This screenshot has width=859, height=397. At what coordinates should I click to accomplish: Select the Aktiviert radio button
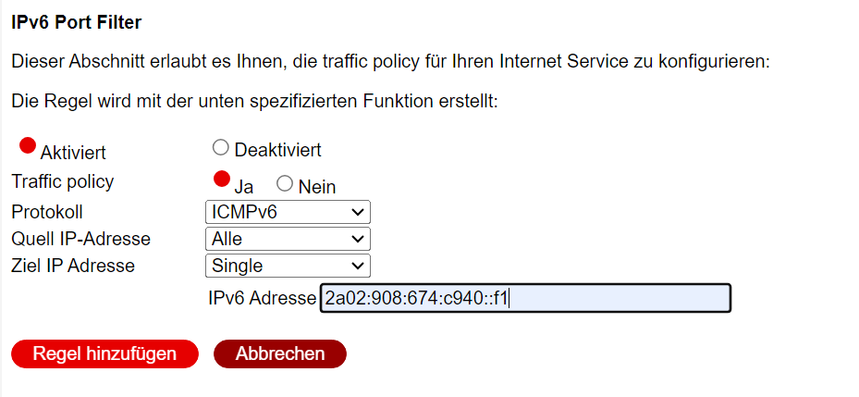tap(28, 145)
